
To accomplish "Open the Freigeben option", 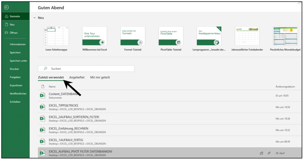I will [x=15, y=77].
